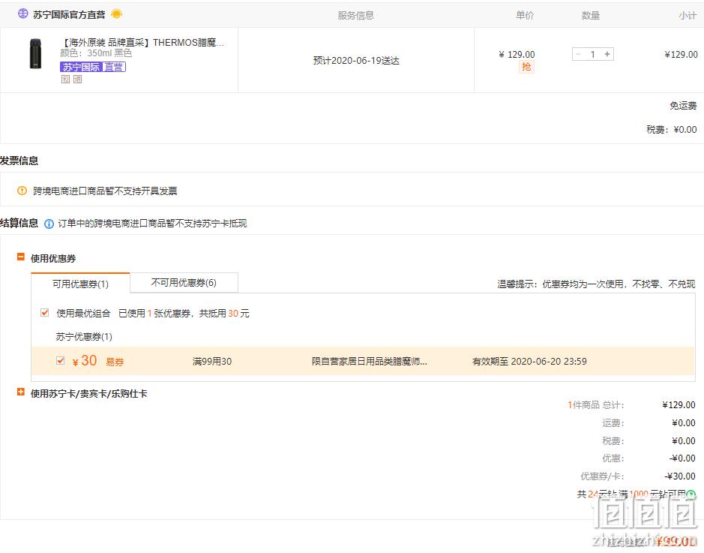Viewport: 704px width, 553px height.
Task: Click the orange 抢 price tag icon
Action: point(526,67)
